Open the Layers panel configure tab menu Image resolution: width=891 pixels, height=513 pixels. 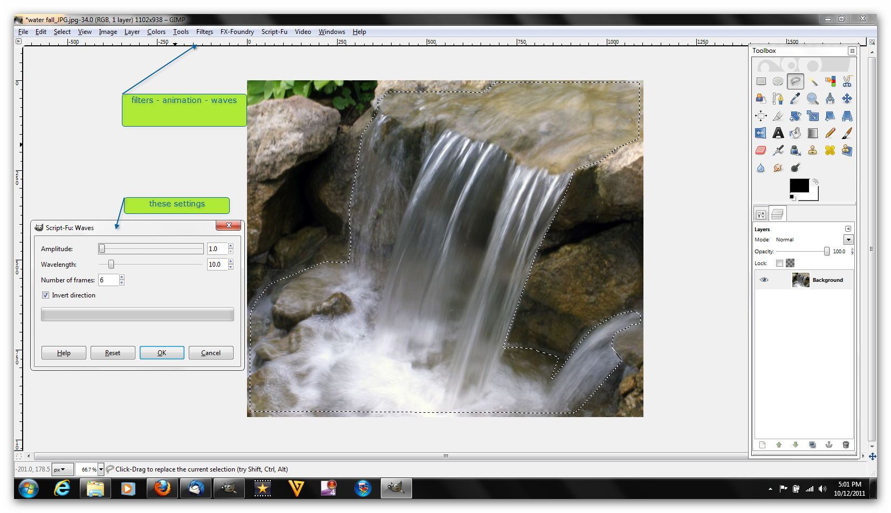click(x=848, y=229)
